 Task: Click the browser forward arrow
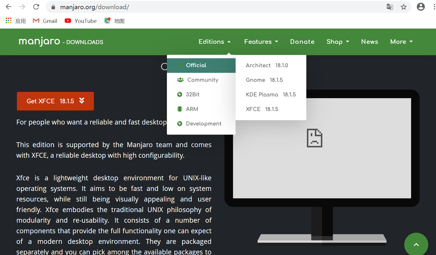22,7
